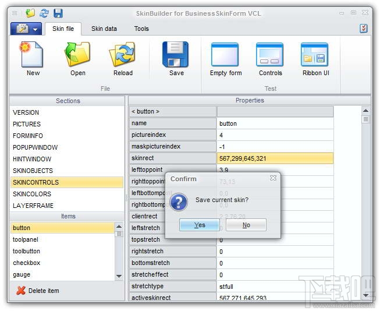Select the toolbutton item
The image size is (380, 311).
coord(62,252)
